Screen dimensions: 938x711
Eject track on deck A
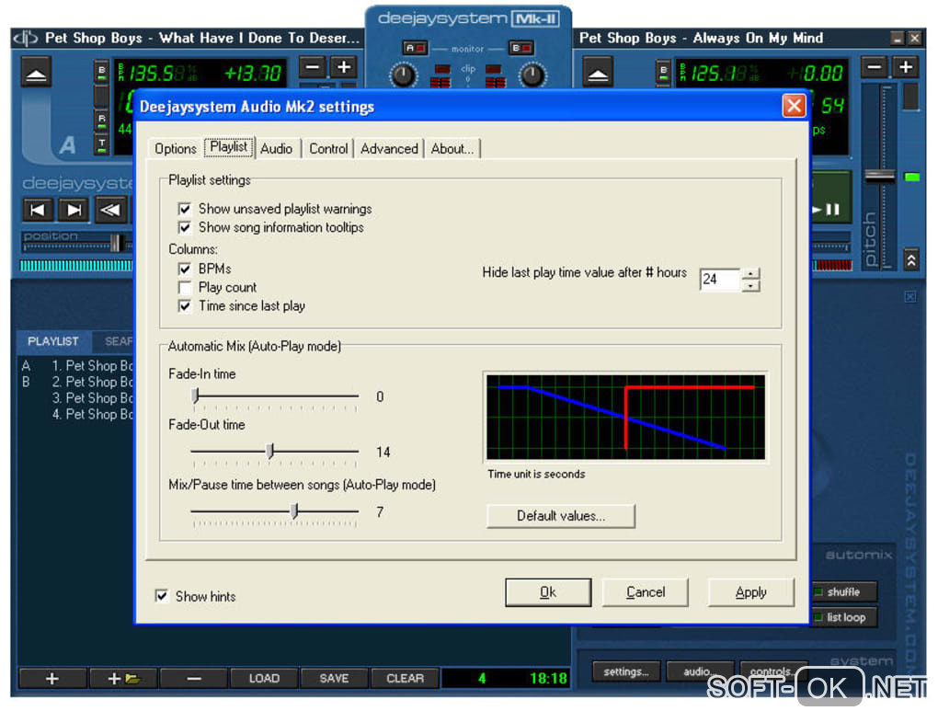[x=36, y=73]
